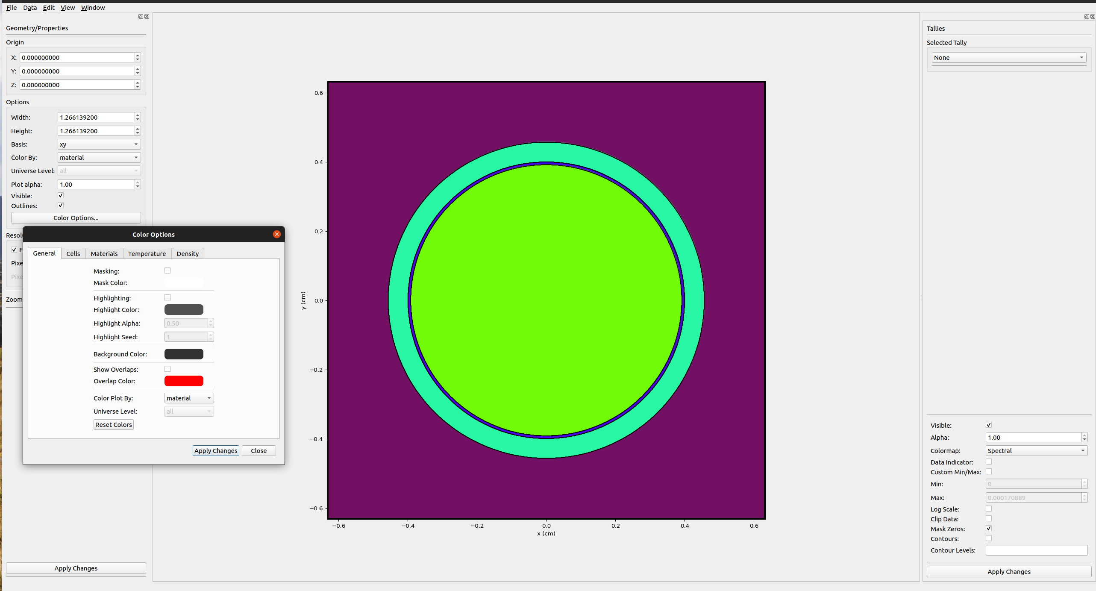Image resolution: width=1096 pixels, height=591 pixels.
Task: Click the Reset Colors button
Action: click(x=113, y=425)
